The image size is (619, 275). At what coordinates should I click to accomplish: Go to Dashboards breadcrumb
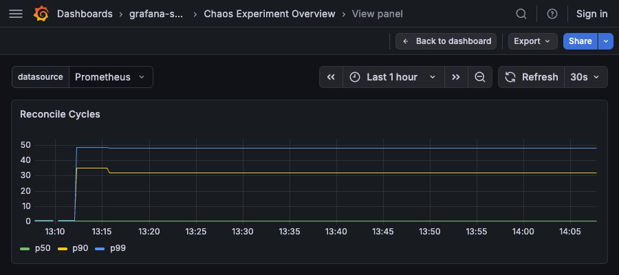(x=85, y=14)
